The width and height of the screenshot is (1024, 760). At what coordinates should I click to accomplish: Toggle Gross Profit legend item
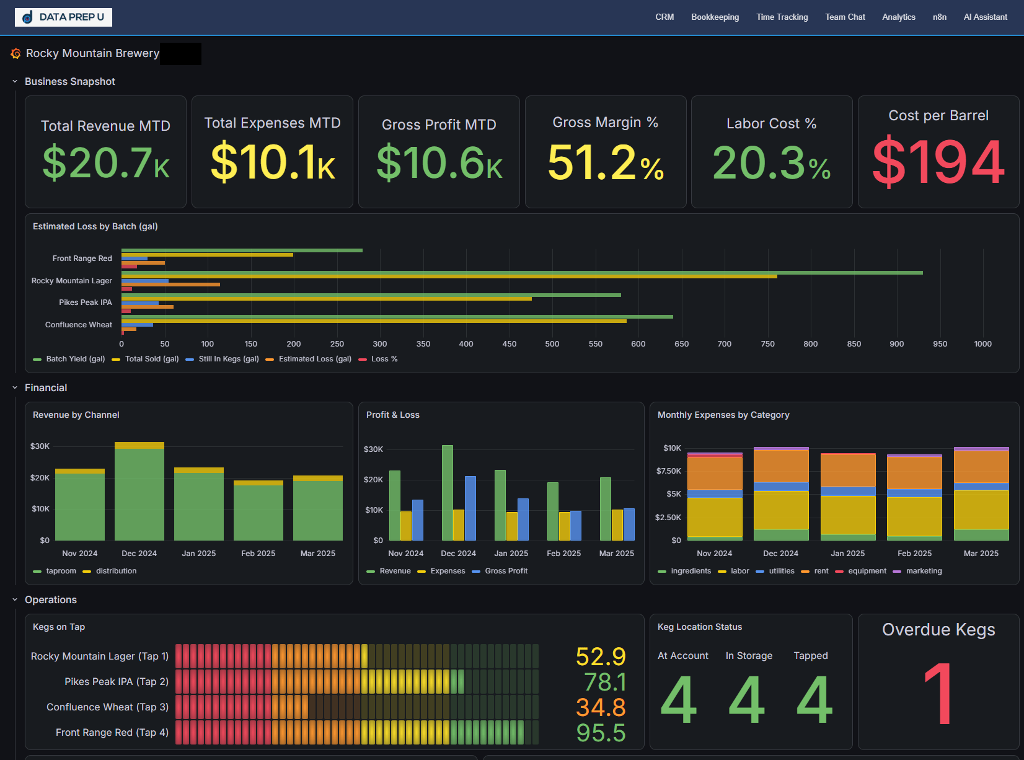point(506,571)
